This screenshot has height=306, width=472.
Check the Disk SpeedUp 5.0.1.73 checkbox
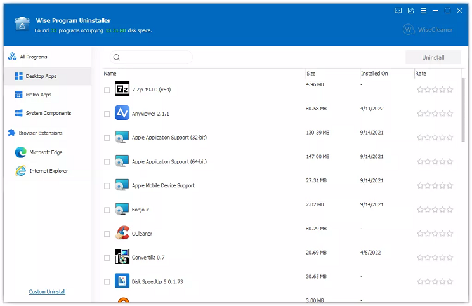[x=107, y=282]
